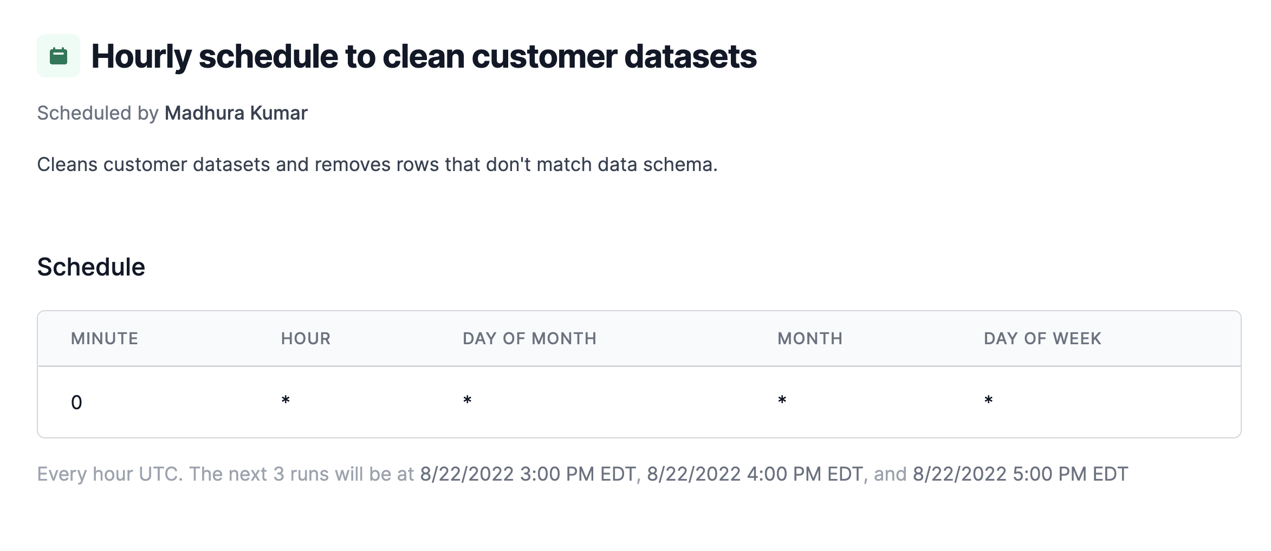The height and width of the screenshot is (551, 1271).
Task: Click the 5:00 PM EDT next run time
Action: tap(1021, 474)
